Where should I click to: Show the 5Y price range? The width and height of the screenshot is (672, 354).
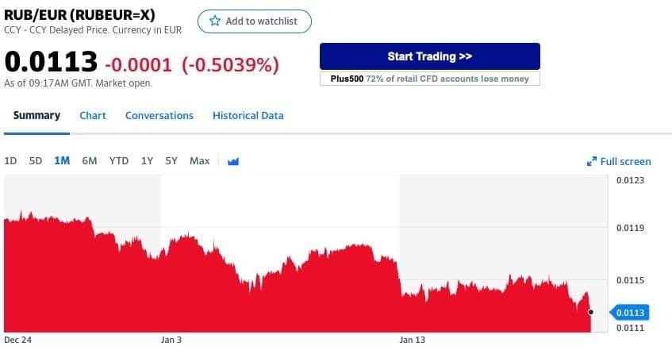[x=171, y=161]
